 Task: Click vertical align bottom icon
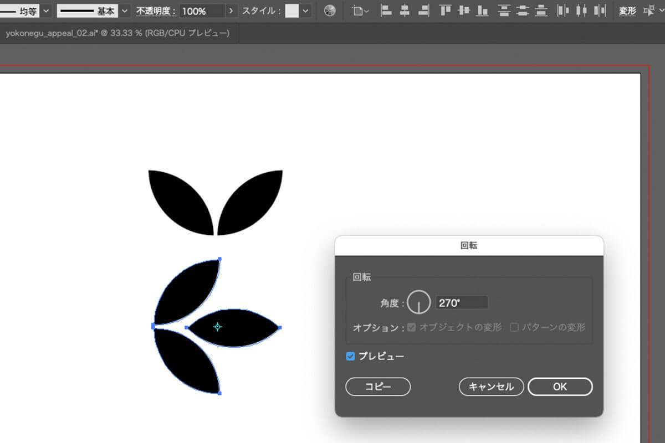[x=483, y=11]
